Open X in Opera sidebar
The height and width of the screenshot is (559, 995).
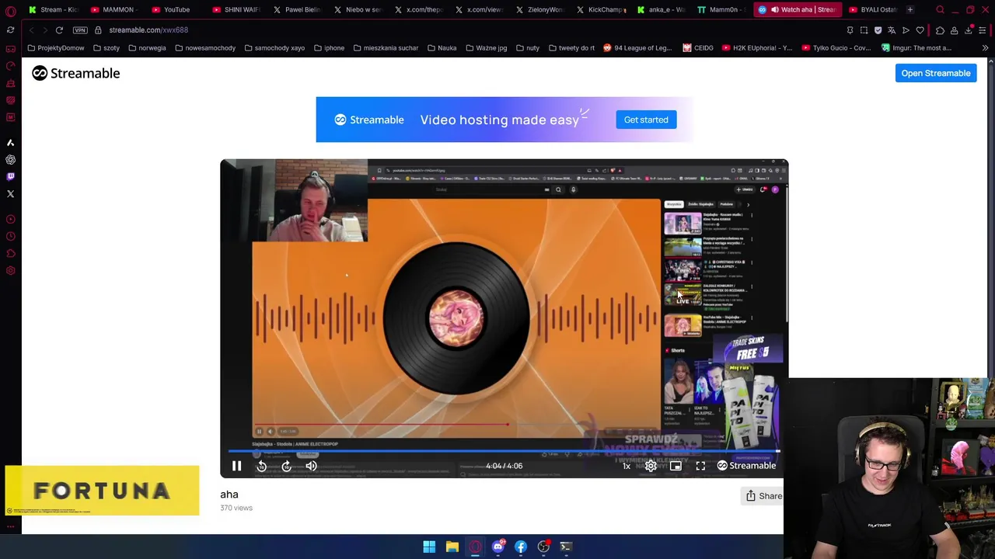click(10, 194)
